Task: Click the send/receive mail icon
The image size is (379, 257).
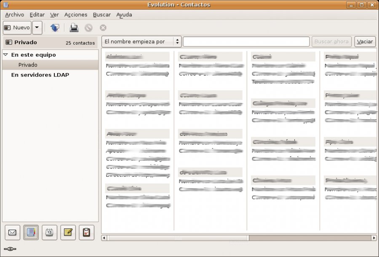Action: click(55, 28)
